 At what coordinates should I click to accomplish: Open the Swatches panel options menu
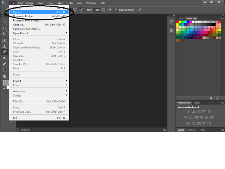(x=223, y=18)
